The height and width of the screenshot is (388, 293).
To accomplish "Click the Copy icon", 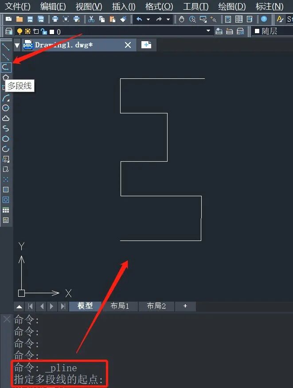I will (x=102, y=19).
